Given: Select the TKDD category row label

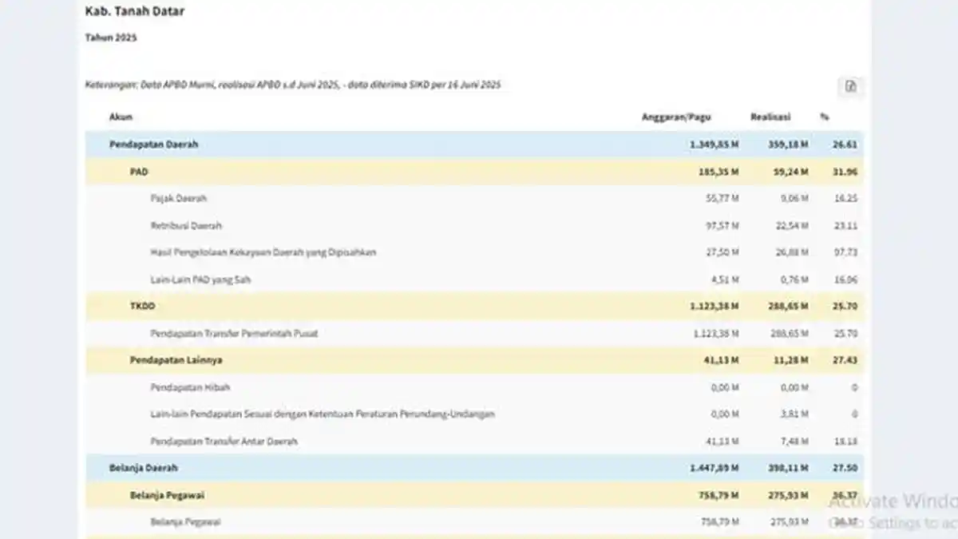Looking at the screenshot, I should [141, 306].
